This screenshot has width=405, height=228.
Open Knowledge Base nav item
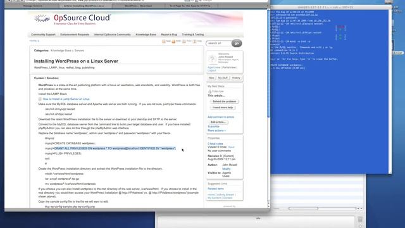point(146,35)
